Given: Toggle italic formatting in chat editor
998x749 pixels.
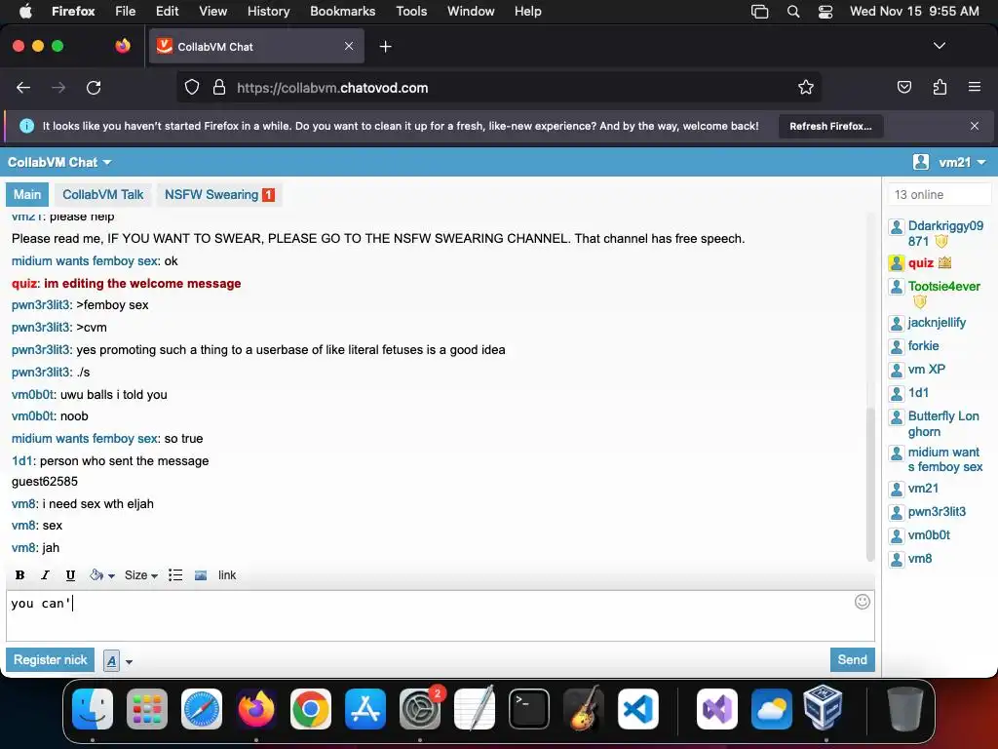Looking at the screenshot, I should (45, 575).
